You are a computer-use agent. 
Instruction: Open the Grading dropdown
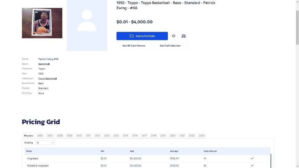[x=45, y=143]
